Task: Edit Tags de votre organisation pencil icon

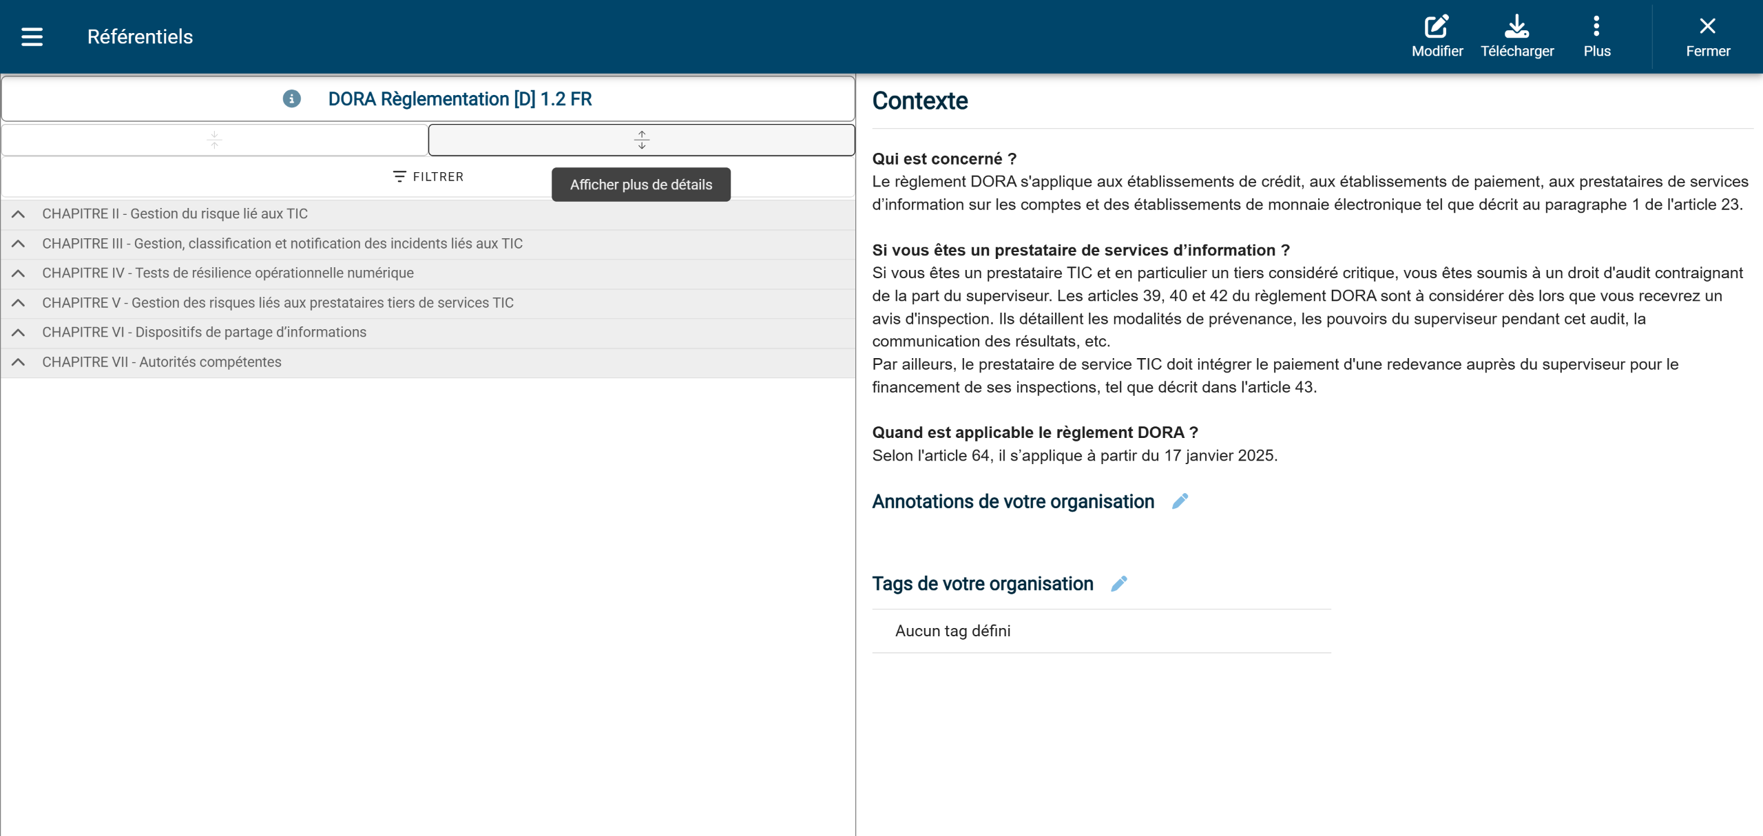Action: (1119, 584)
